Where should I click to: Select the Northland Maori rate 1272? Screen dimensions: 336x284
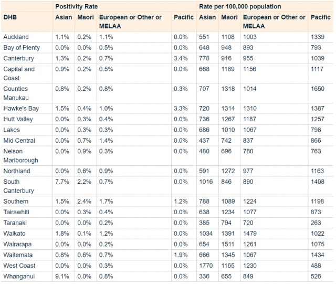pyautogui.click(x=228, y=171)
